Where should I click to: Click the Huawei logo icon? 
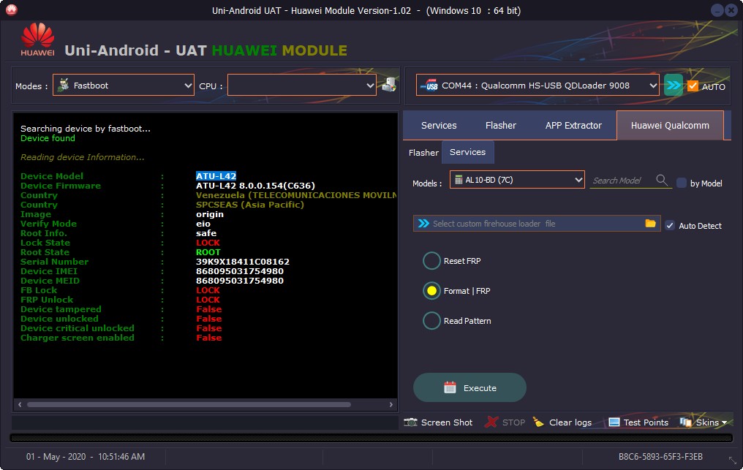37,39
